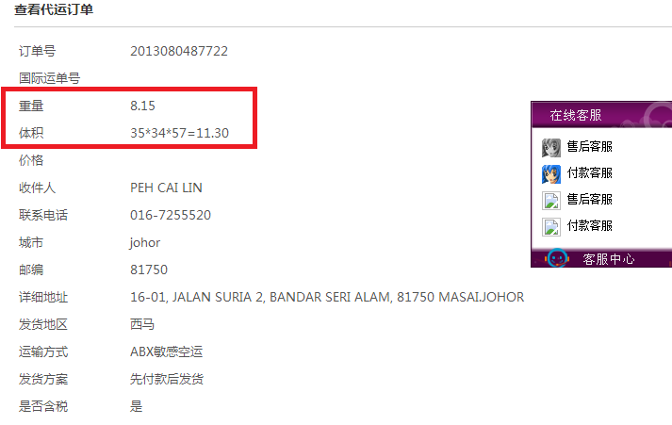672x425 pixels.
Task: Click the phone number 016-7255520
Action: 171,215
